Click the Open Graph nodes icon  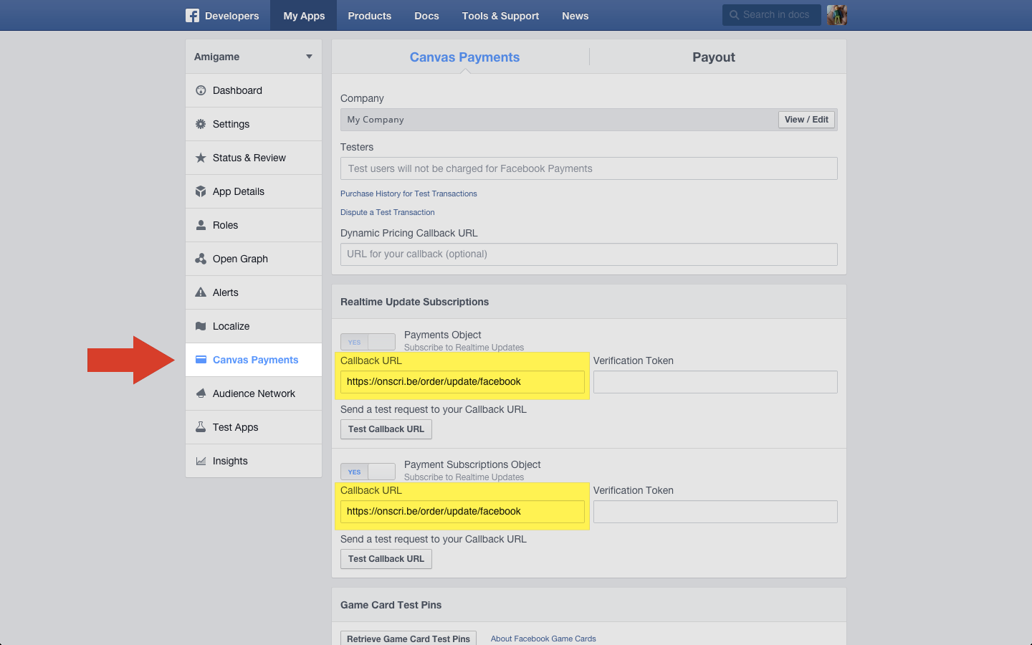[201, 259]
